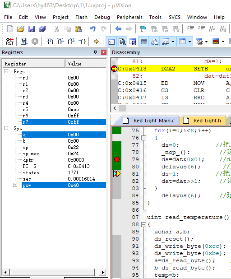The height and width of the screenshot is (279, 231).
Task: Click the Value column header
Action: tap(86, 64)
